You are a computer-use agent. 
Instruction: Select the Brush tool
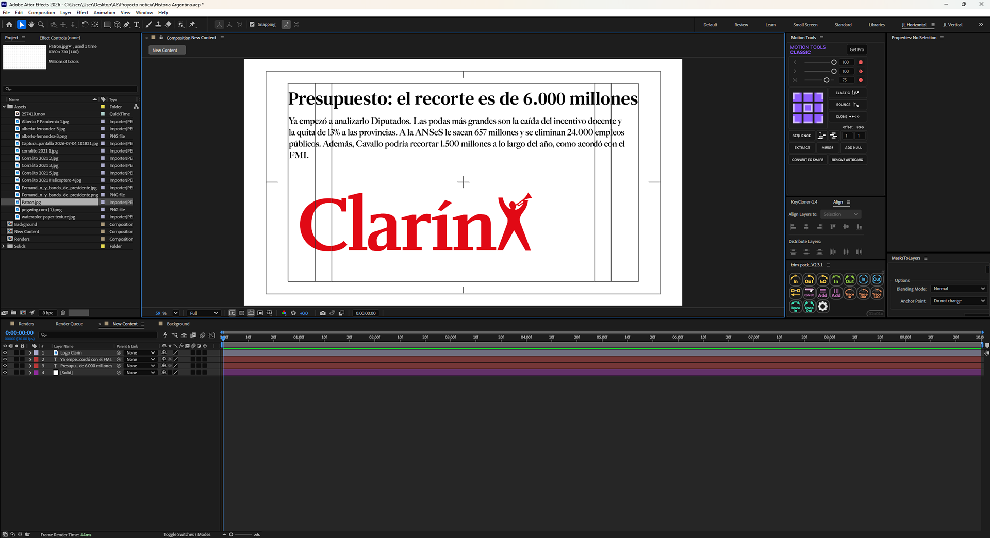(149, 24)
